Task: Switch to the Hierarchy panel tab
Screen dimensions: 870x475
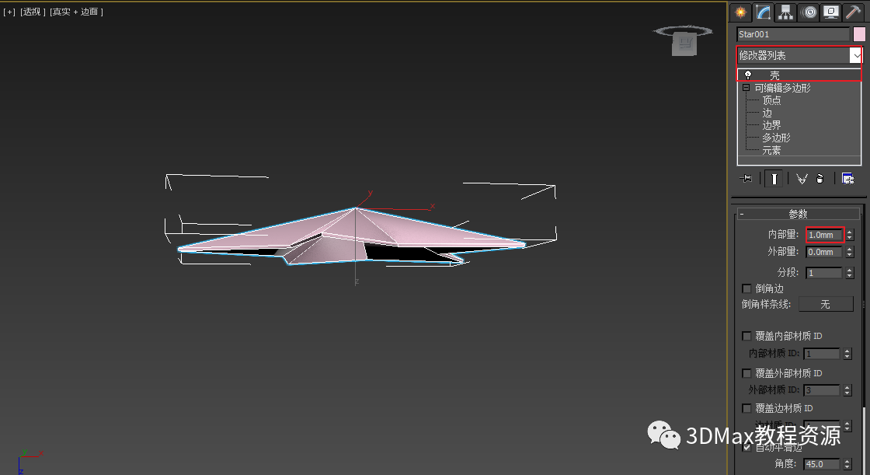Action: coord(786,12)
